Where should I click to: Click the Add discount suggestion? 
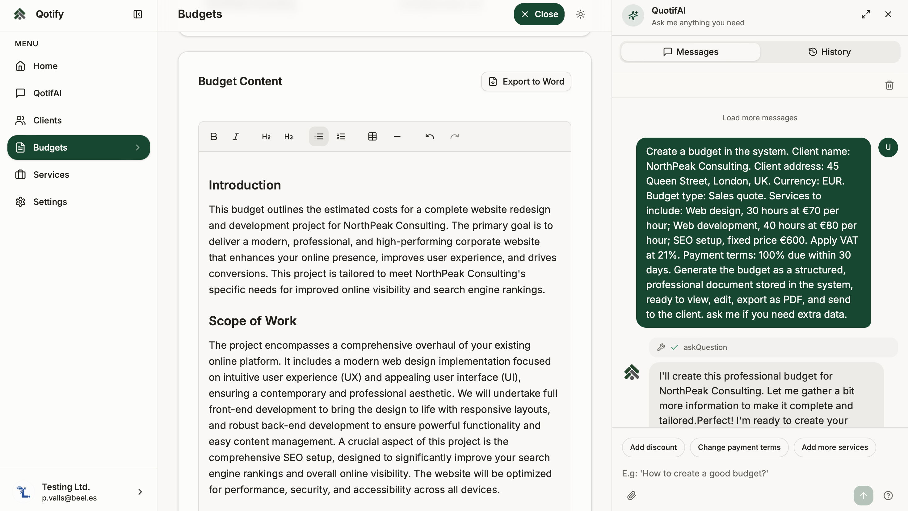click(x=653, y=447)
